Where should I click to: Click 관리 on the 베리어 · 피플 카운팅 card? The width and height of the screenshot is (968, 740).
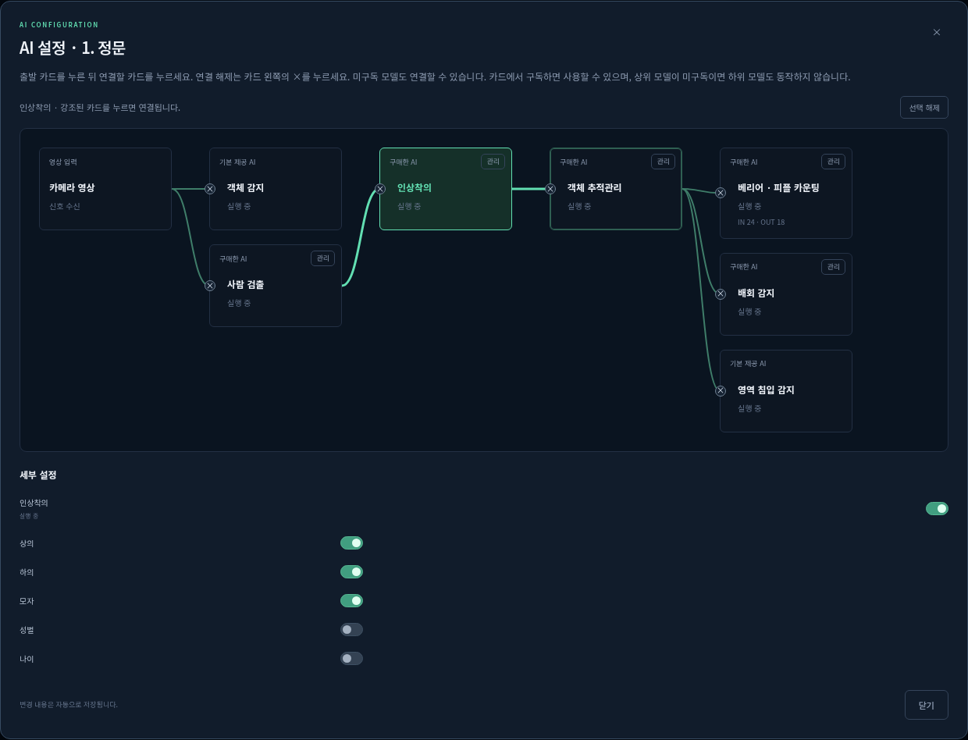tap(833, 162)
